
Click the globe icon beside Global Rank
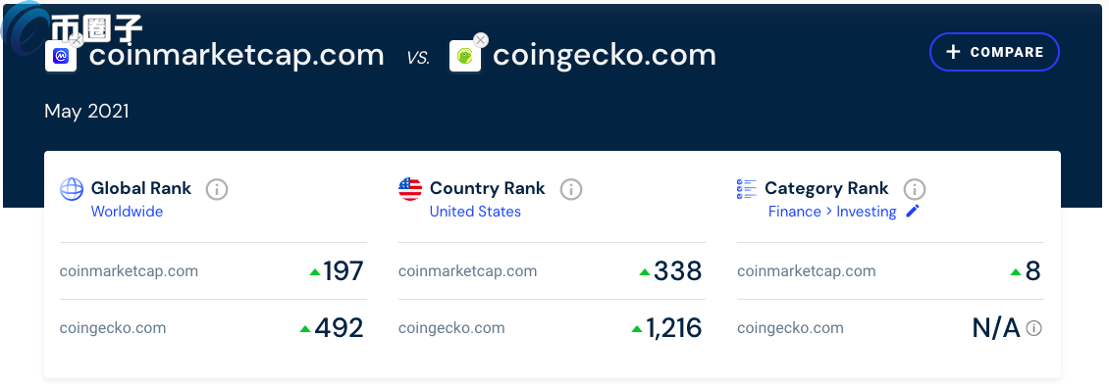[72, 189]
